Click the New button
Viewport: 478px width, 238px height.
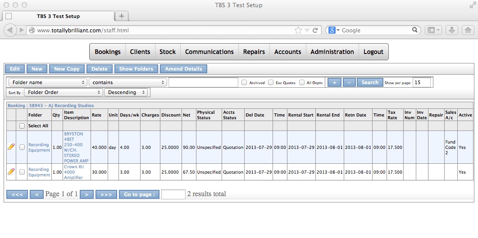coord(37,69)
